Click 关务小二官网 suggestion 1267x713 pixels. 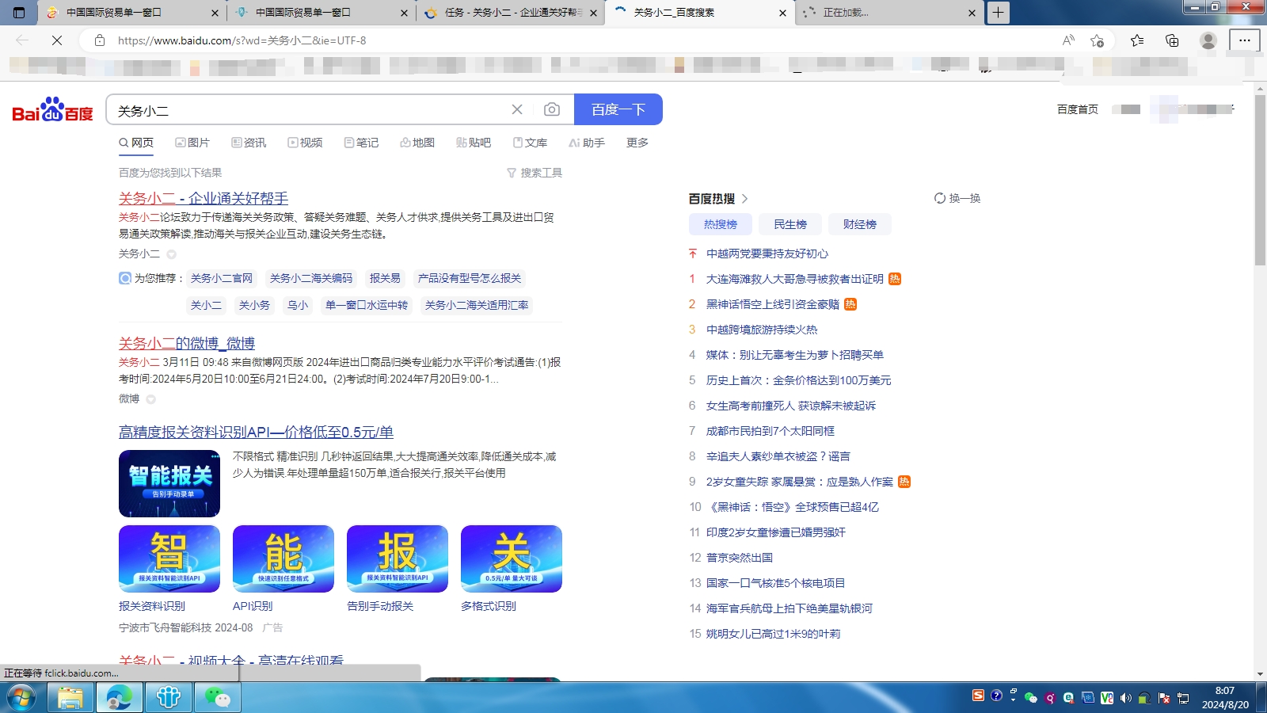pyautogui.click(x=222, y=278)
